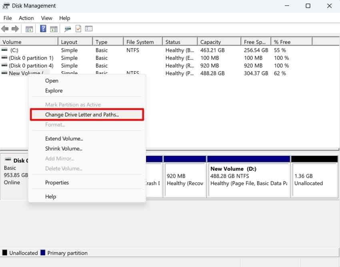Click the drive icon beside (C:) volume
This screenshot has height=267, width=340.
4,50
